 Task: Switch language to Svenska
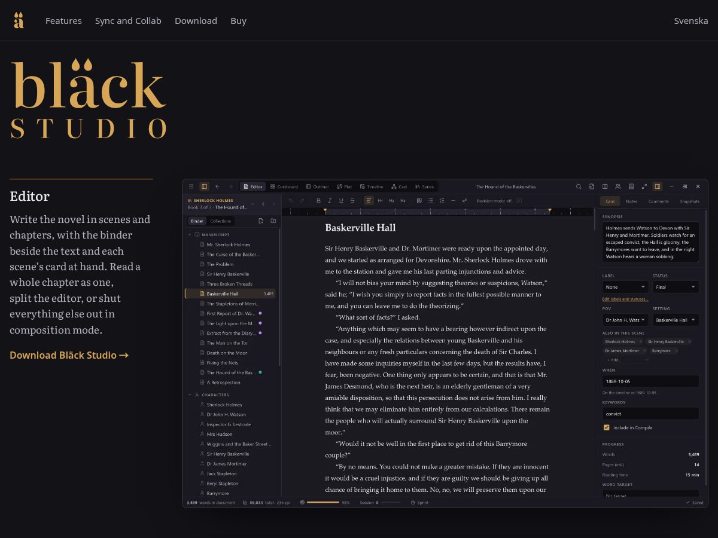(x=691, y=20)
